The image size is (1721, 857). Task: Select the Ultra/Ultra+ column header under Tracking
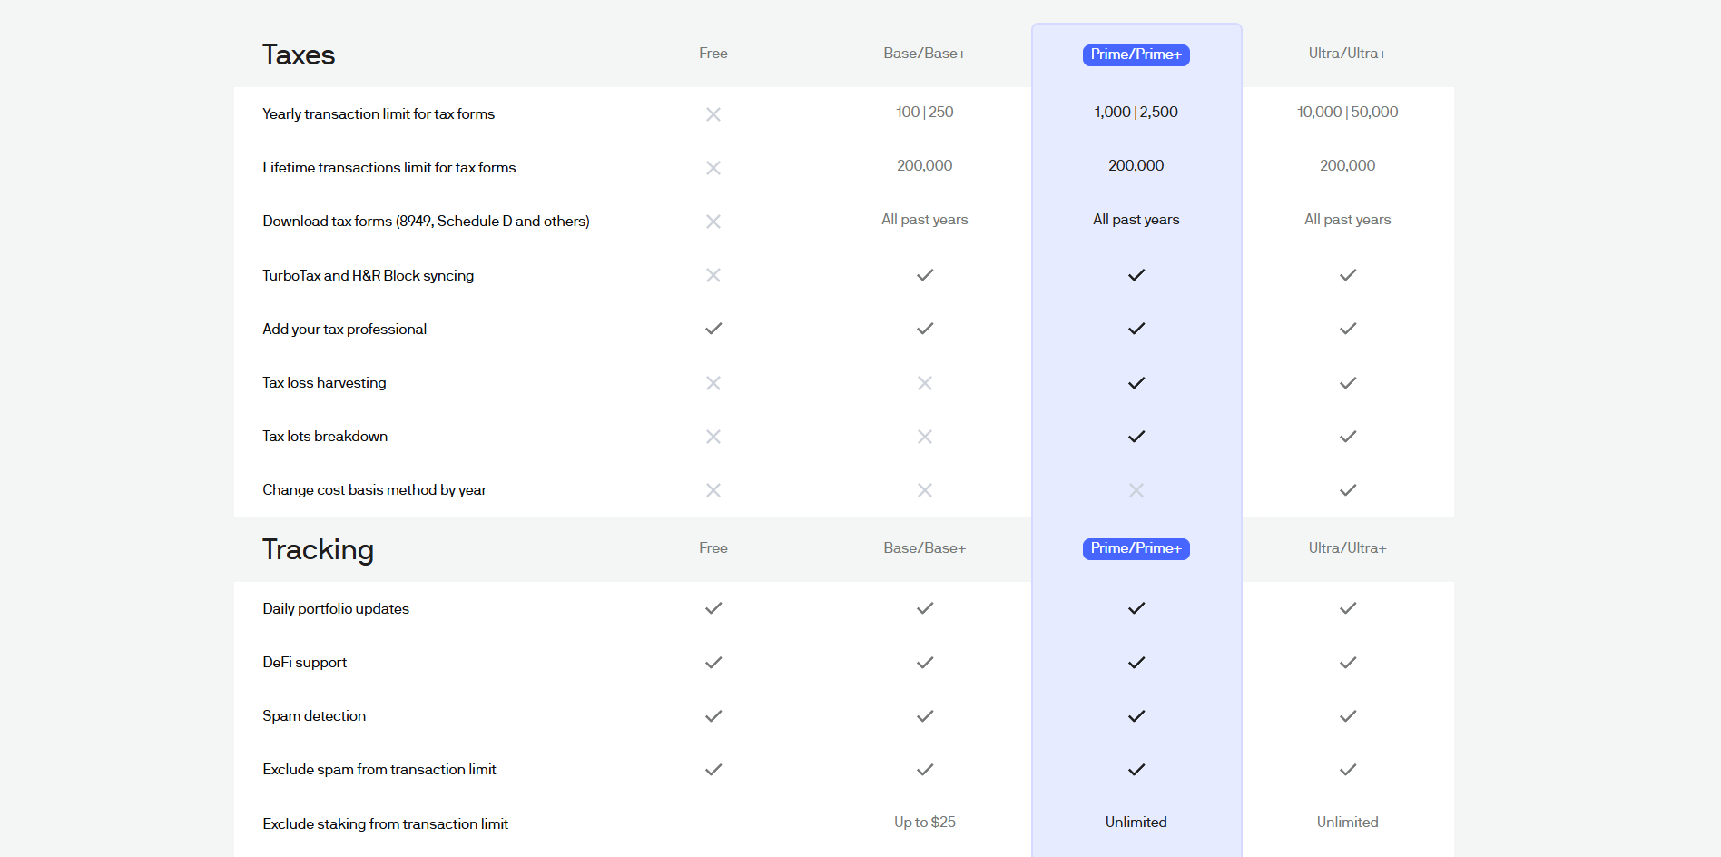(1347, 547)
